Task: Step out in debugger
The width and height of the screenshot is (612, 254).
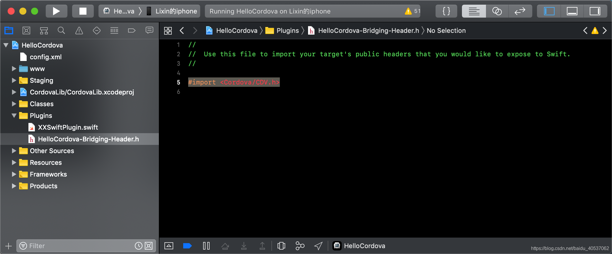Action: click(262, 246)
